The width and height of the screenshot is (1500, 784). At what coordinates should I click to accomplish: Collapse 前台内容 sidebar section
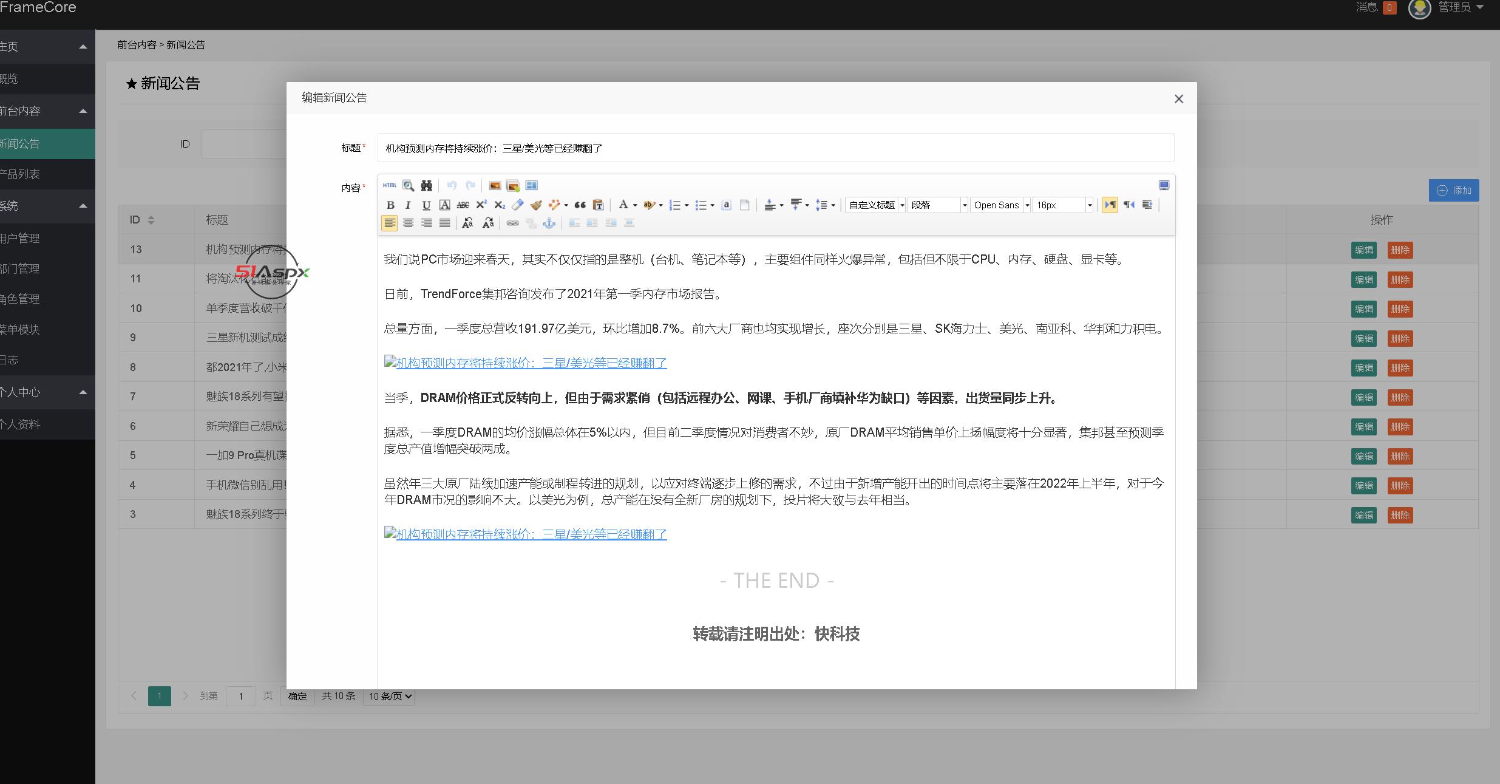83,111
